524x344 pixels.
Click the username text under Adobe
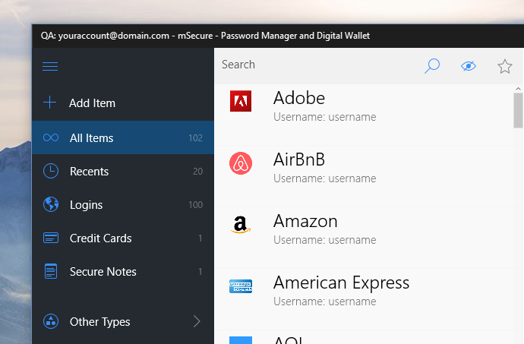(x=325, y=117)
